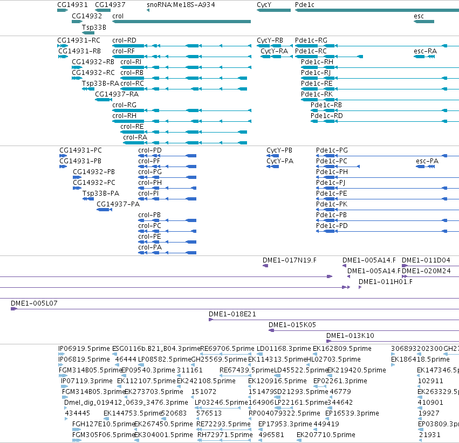Select EST RH72971.5prime
Image resolution: width=459 pixels, height=443 pixels.
coord(224,440)
